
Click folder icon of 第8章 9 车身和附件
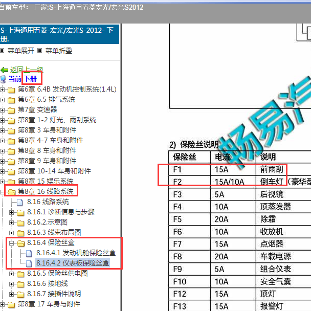(x=11, y=162)
